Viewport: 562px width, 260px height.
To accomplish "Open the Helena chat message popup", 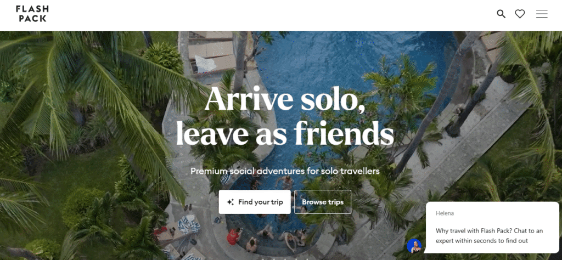I will (492, 228).
